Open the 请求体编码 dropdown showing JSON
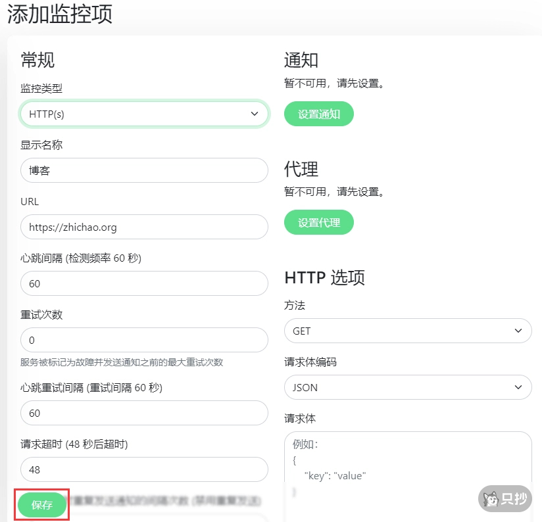Image resolution: width=542 pixels, height=522 pixels. tap(408, 387)
